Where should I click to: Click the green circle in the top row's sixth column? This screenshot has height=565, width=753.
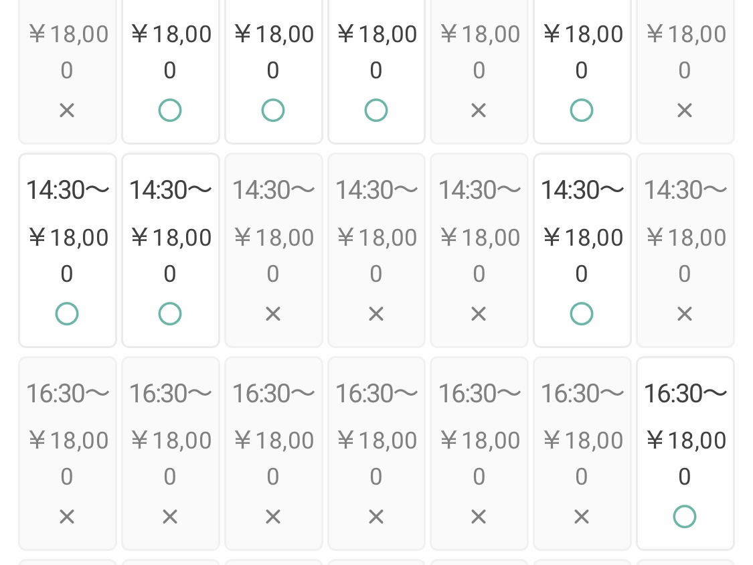tap(581, 110)
